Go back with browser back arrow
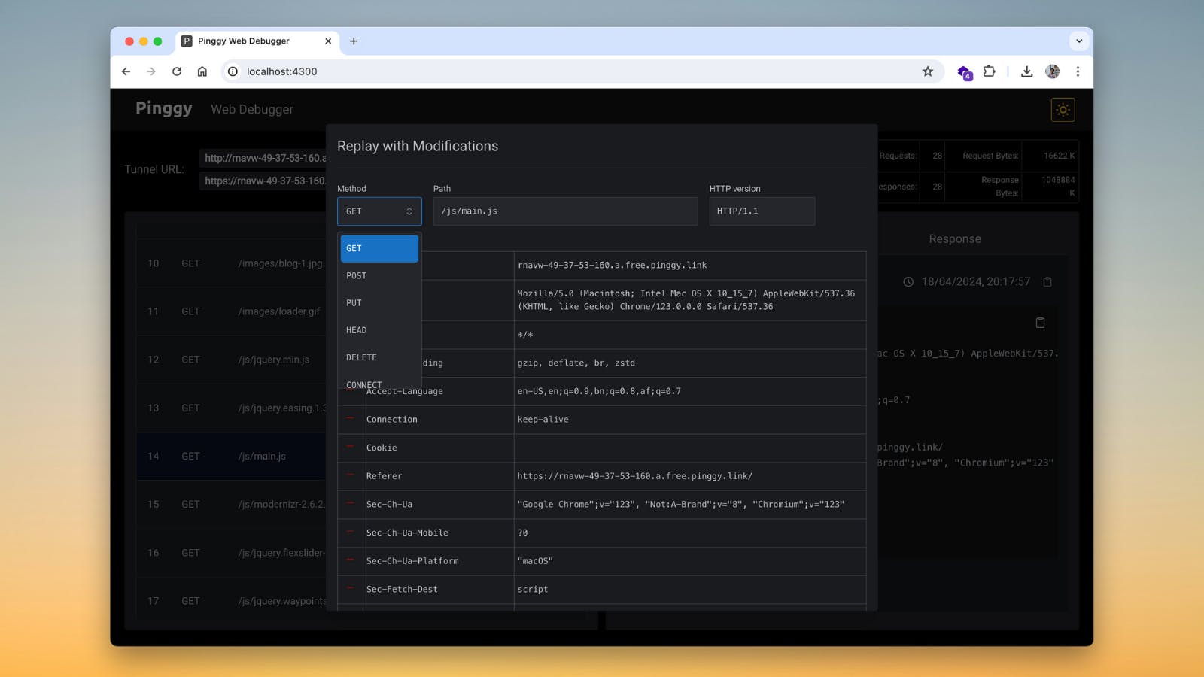The width and height of the screenshot is (1204, 677). (126, 71)
